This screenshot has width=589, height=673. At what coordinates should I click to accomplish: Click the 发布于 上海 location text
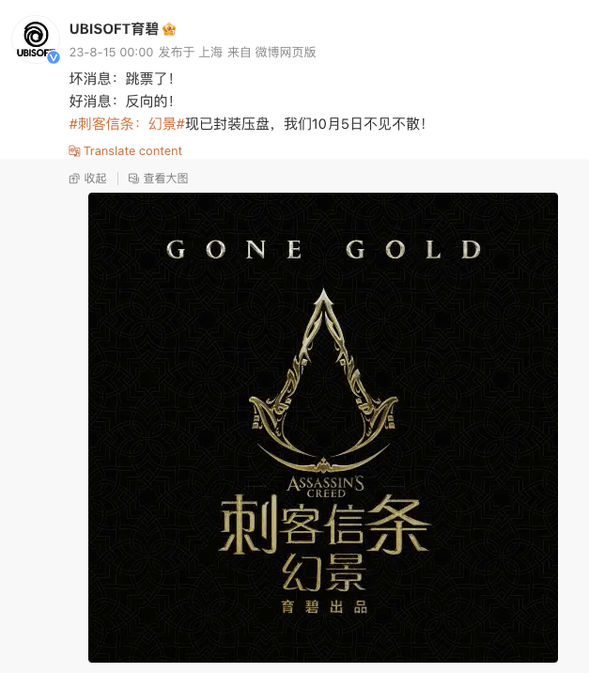coord(190,53)
